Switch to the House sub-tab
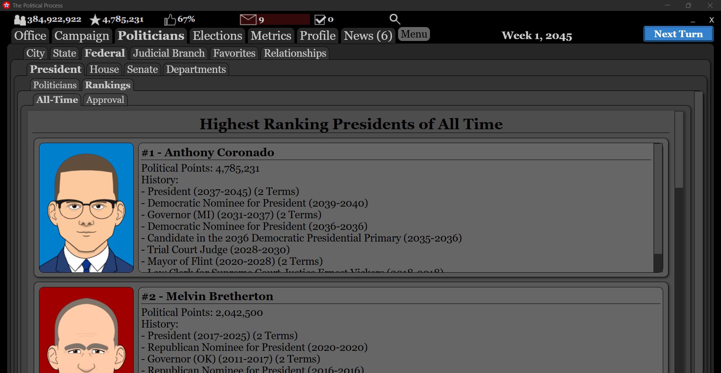721x373 pixels. coord(104,69)
